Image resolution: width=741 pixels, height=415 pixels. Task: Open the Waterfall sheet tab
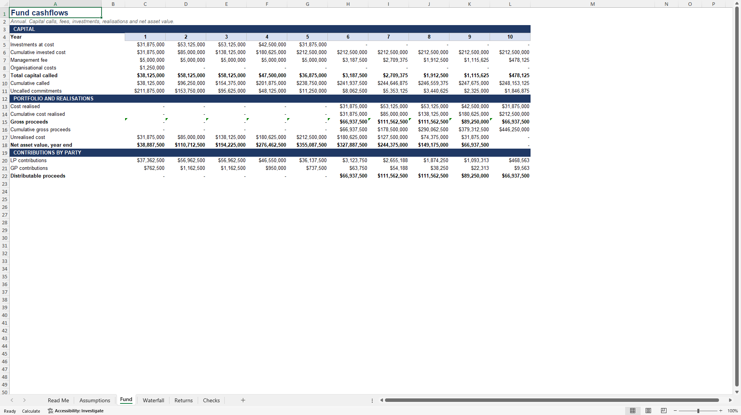[x=153, y=400]
